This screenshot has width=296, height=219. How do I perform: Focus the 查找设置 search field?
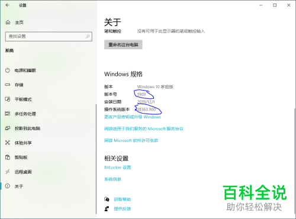click(x=49, y=37)
